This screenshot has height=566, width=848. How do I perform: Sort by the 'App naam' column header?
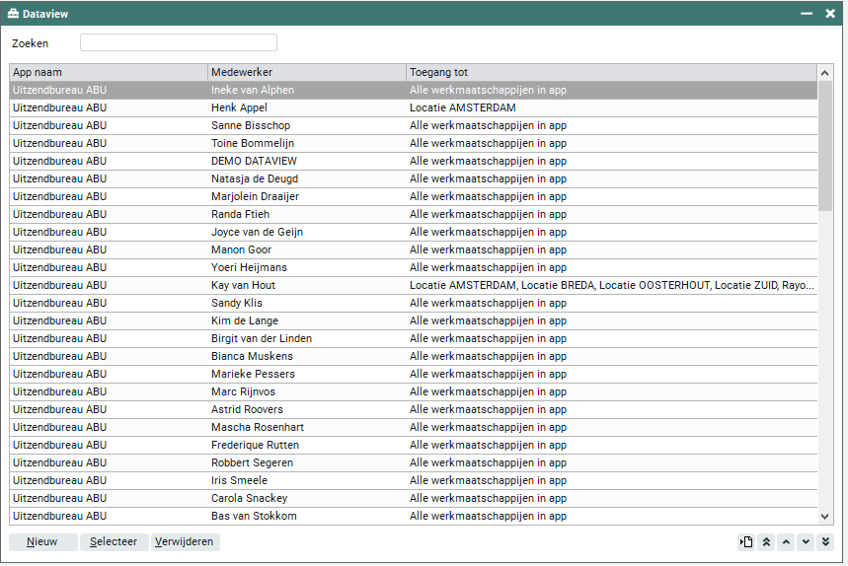[109, 73]
